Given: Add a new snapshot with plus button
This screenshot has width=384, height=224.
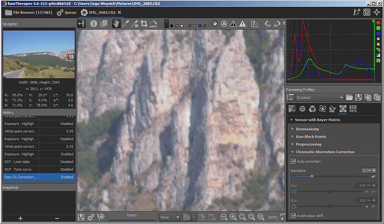Looking at the screenshot, I should click(x=20, y=218).
